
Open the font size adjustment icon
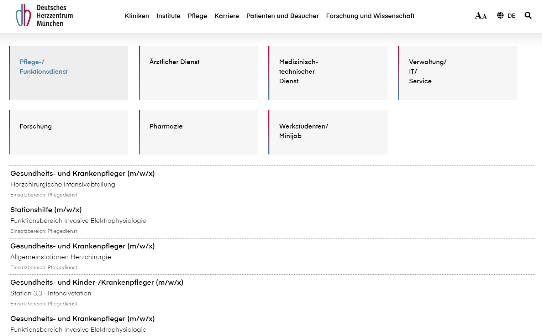point(480,16)
